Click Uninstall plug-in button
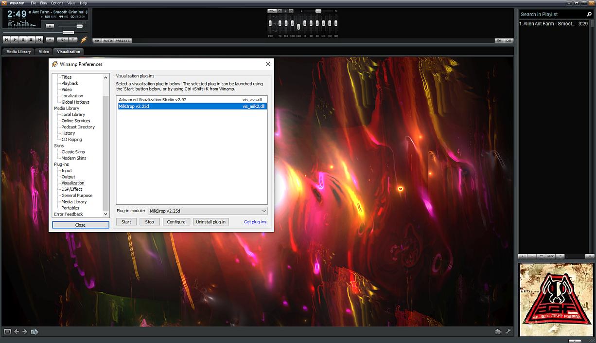 [x=211, y=222]
